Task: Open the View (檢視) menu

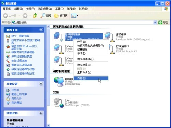Action: tap(30, 9)
